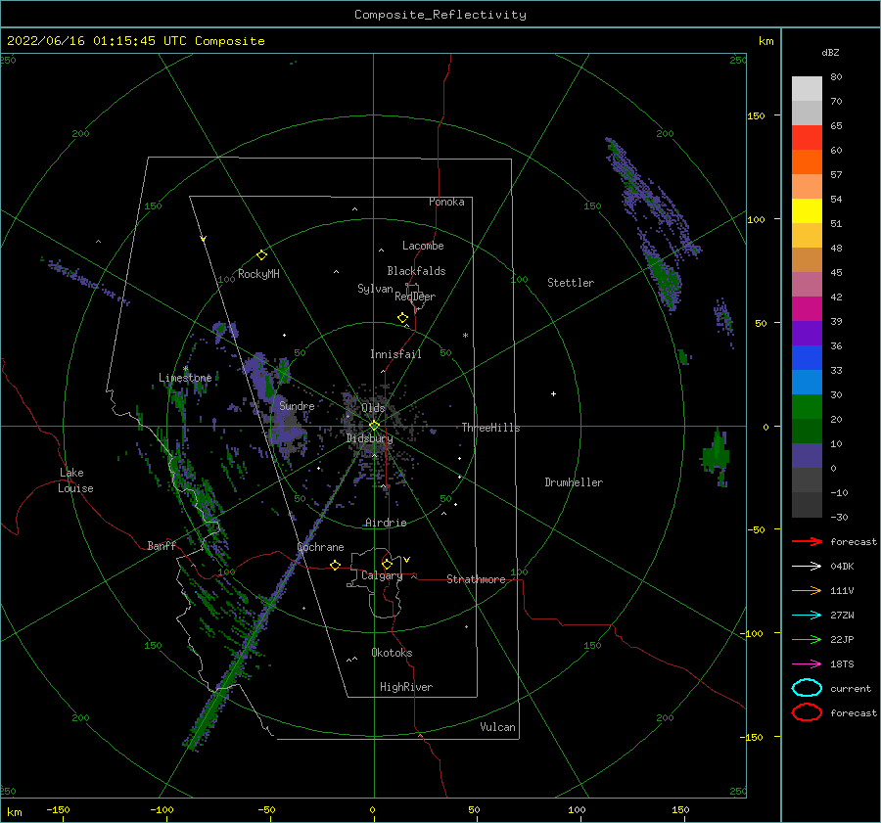Click the Airdrie label
881x823 pixels.
point(386,523)
